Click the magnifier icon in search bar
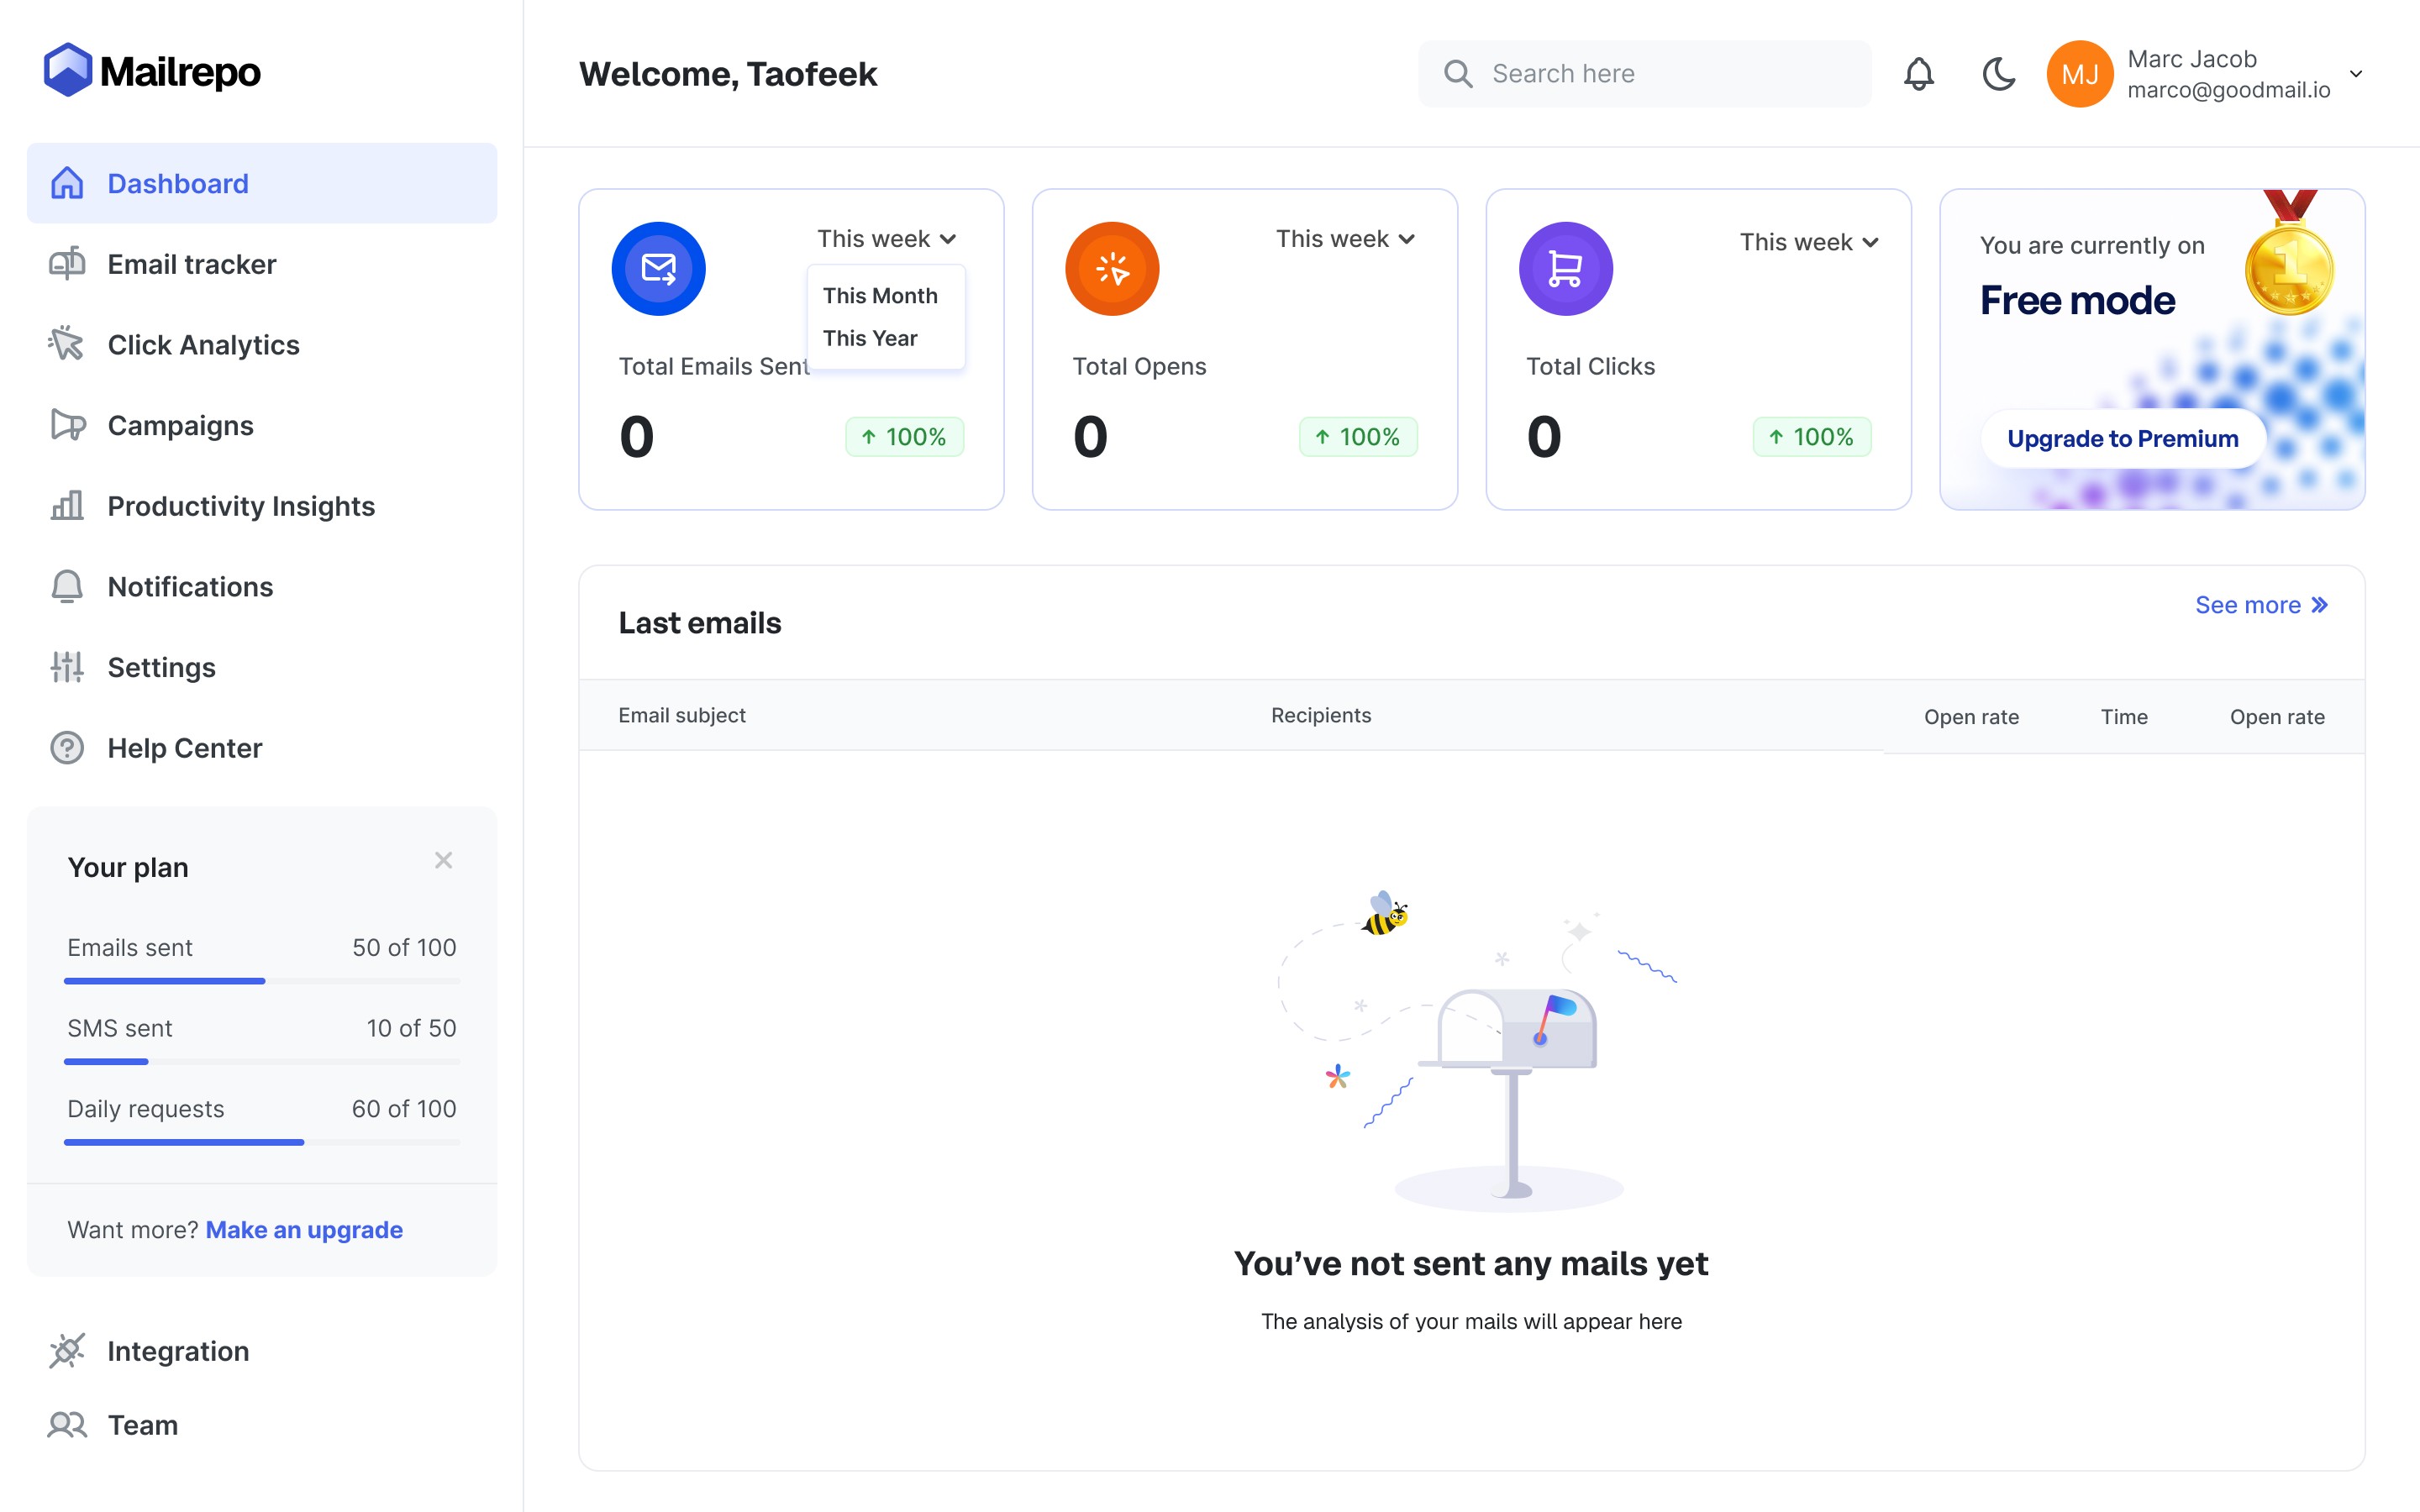 click(x=1458, y=74)
